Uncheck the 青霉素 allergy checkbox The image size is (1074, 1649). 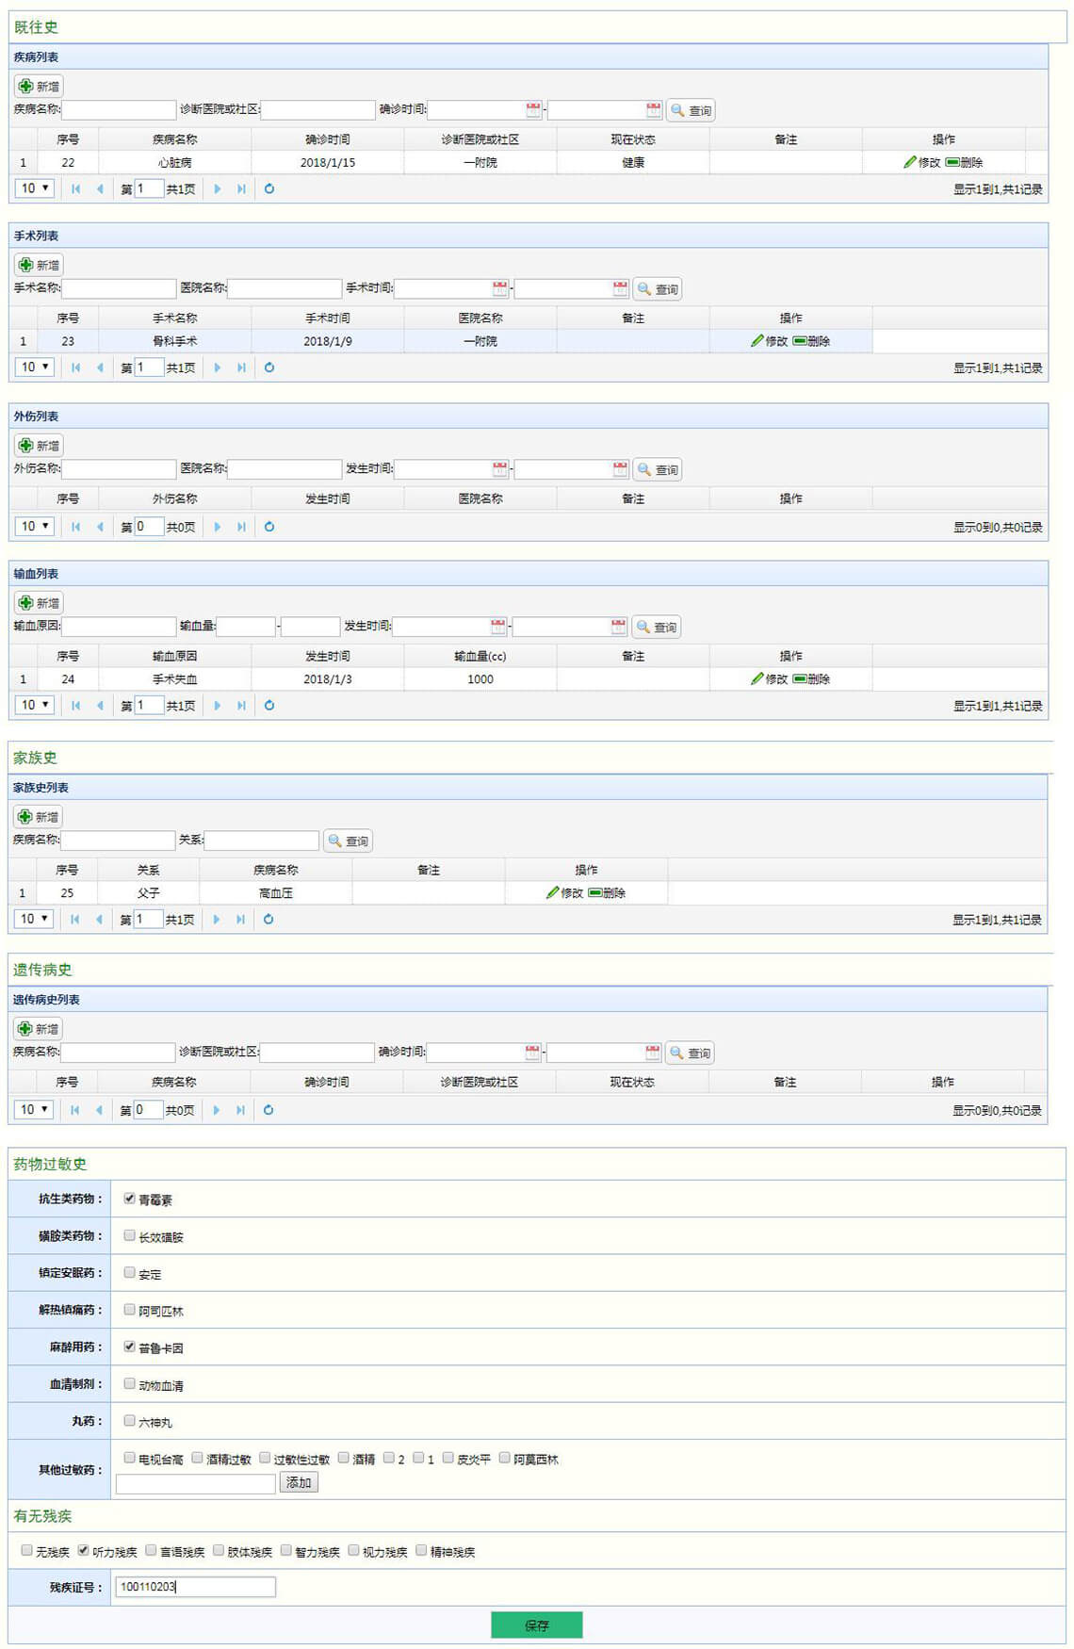pos(130,1199)
